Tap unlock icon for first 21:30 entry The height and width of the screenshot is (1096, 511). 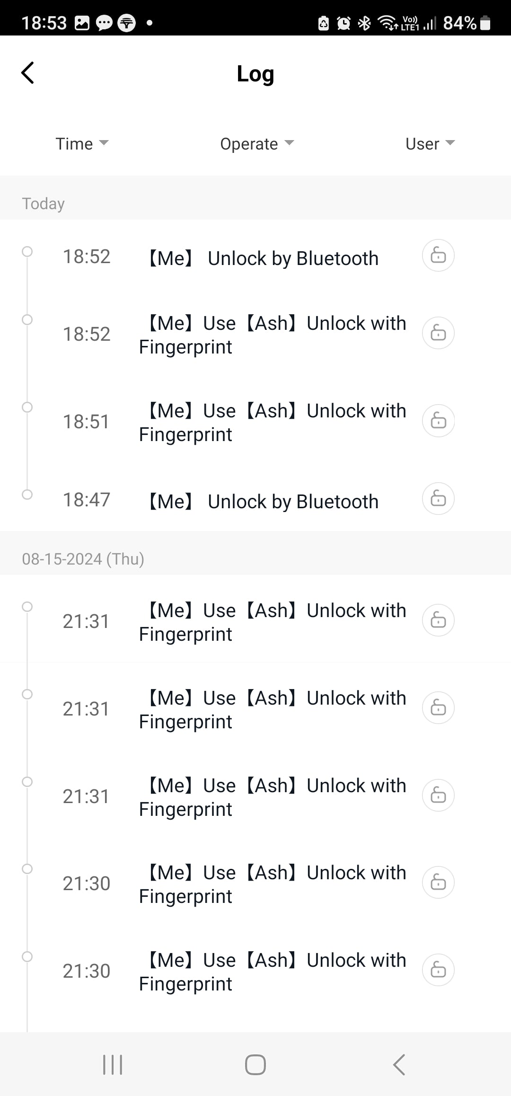point(438,883)
